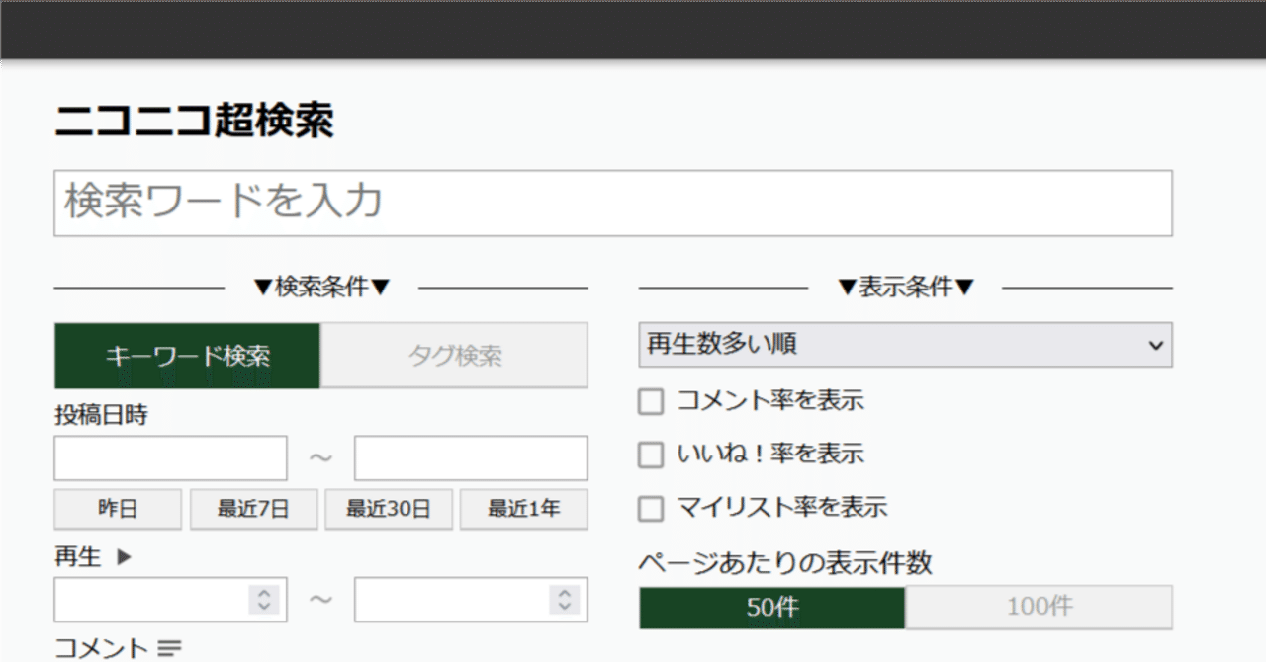
Task: Click the ▼表示条件▼ section header
Action: pyautogui.click(x=906, y=288)
